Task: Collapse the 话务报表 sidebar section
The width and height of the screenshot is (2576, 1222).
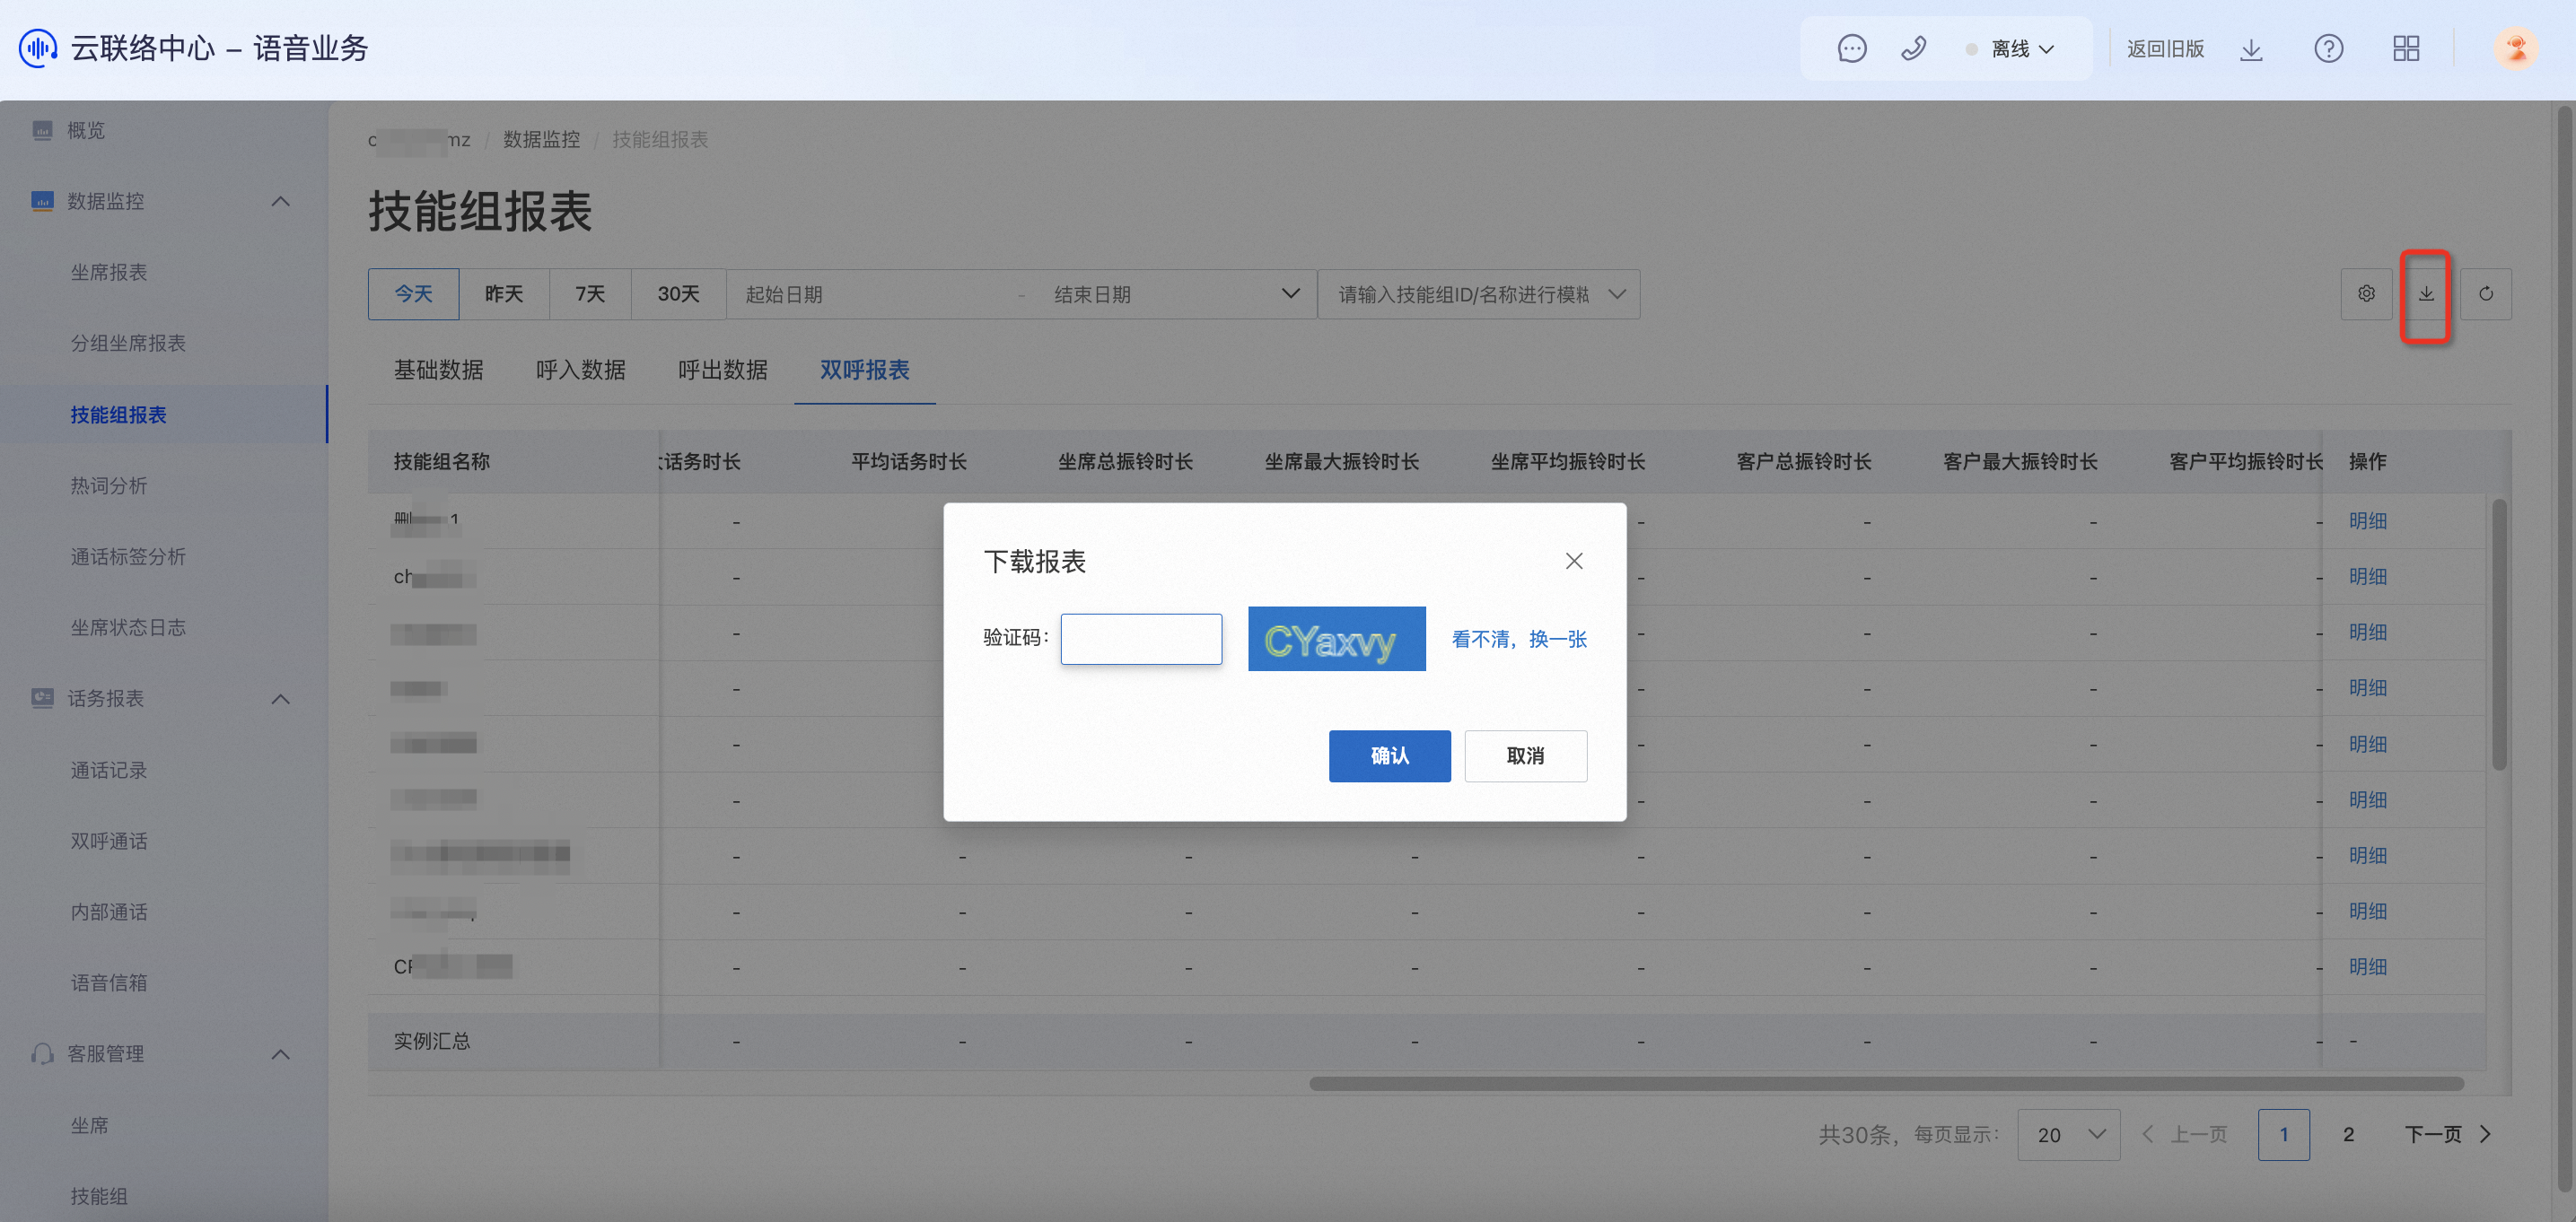Action: [280, 698]
